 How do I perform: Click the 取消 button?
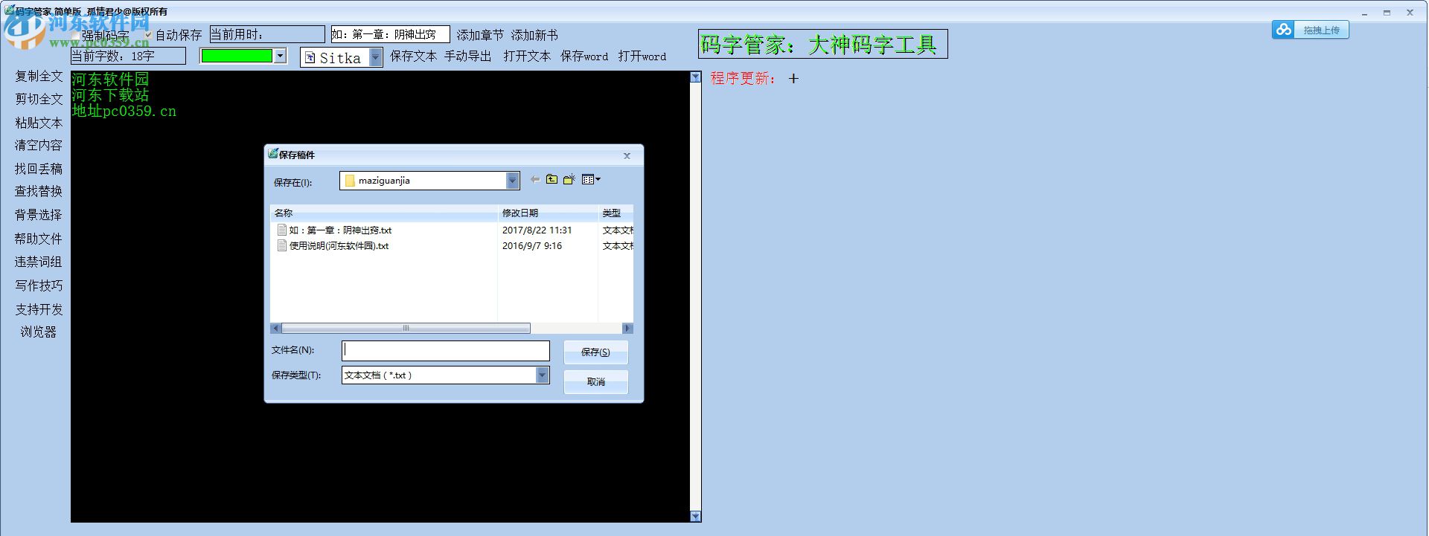[595, 382]
